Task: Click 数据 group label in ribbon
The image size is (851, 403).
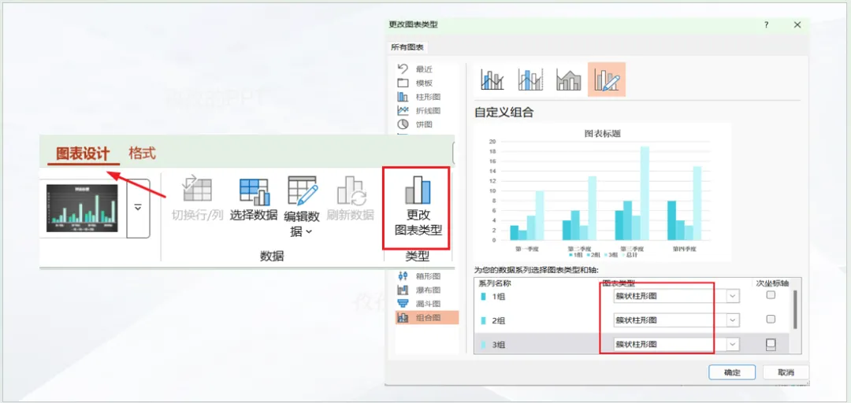Action: point(272,256)
